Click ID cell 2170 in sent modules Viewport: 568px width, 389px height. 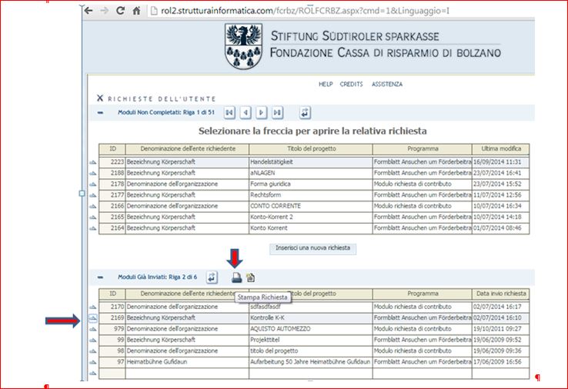[x=112, y=307]
